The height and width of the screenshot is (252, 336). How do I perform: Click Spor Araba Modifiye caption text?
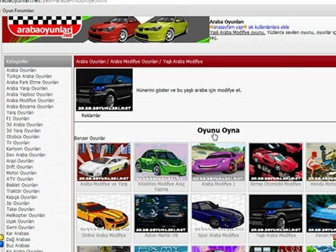(x=218, y=235)
